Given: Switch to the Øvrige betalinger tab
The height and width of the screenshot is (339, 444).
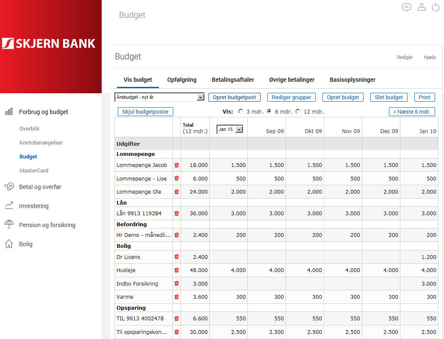Looking at the screenshot, I should (291, 80).
